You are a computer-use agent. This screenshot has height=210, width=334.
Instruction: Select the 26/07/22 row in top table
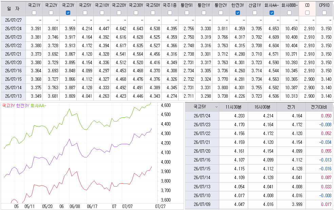(x=167, y=45)
